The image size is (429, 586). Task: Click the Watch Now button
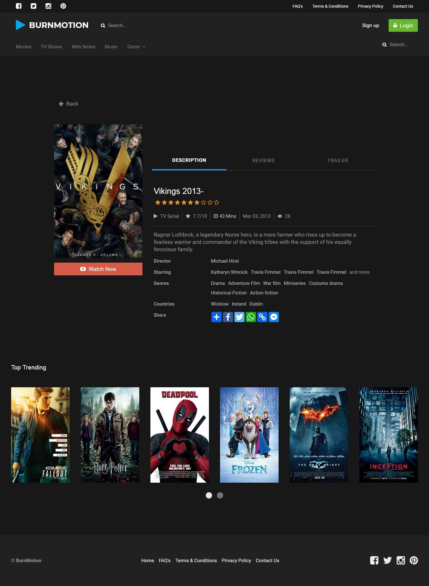click(x=98, y=269)
